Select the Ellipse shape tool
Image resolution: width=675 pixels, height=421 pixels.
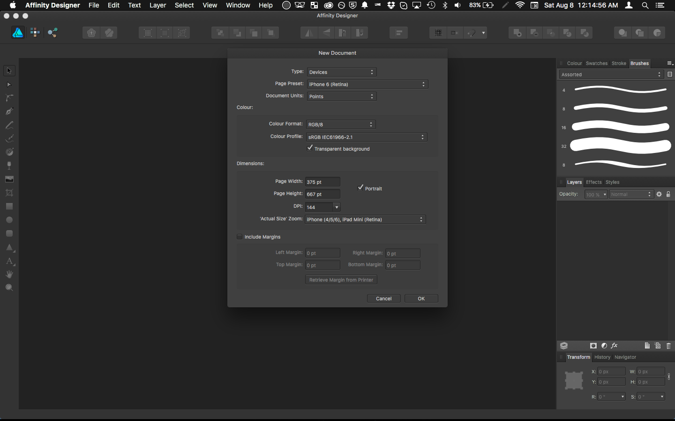tap(9, 220)
